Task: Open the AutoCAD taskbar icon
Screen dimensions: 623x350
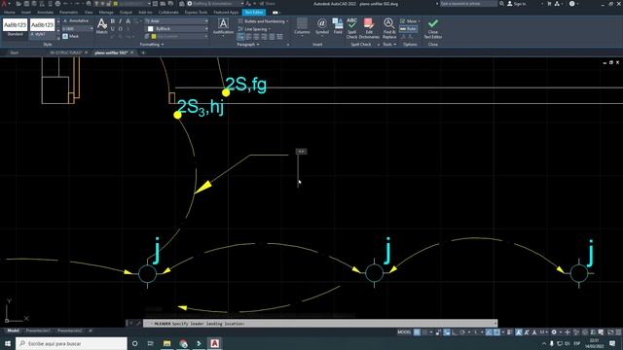Action: [214, 343]
